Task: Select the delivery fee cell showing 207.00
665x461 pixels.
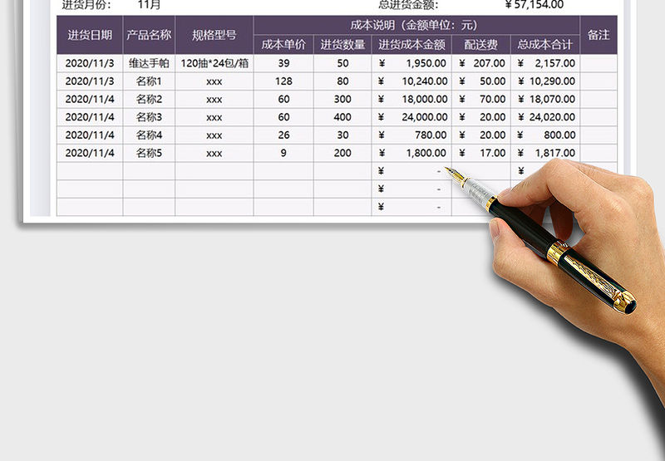Action: pos(481,63)
